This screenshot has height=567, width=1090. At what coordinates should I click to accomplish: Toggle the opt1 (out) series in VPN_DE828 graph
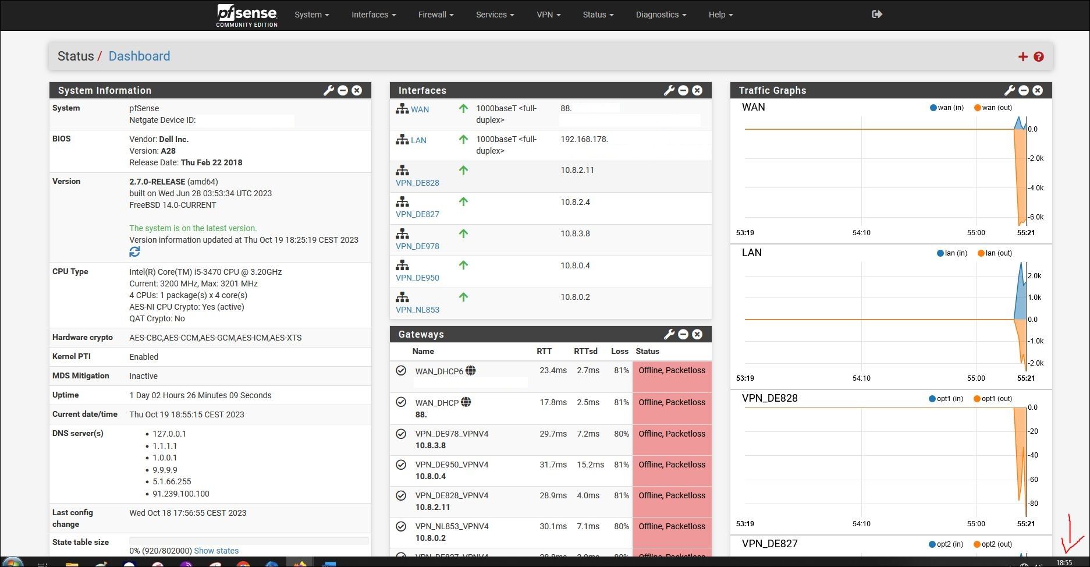993,399
